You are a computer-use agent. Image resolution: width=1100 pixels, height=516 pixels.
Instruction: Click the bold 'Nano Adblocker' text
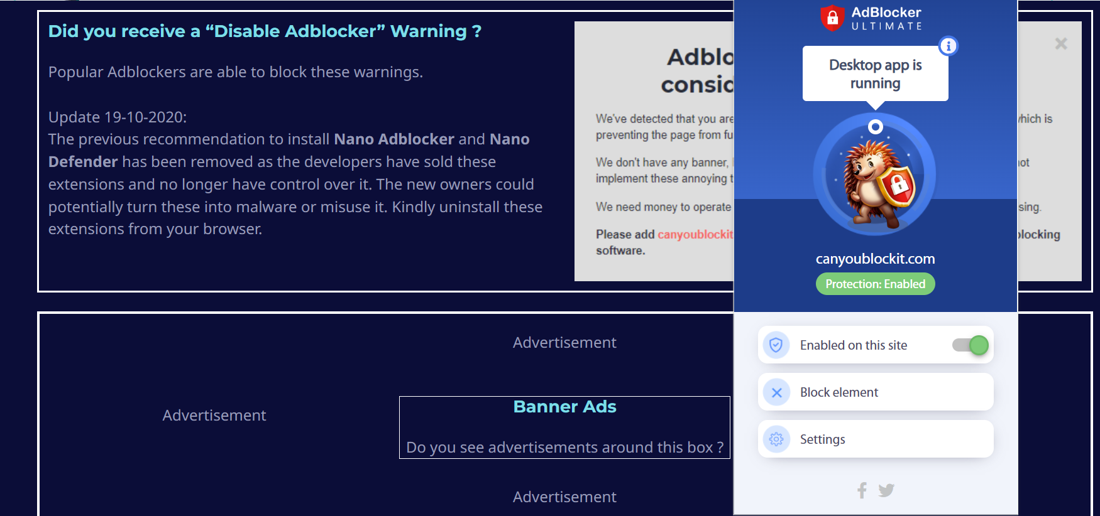394,139
